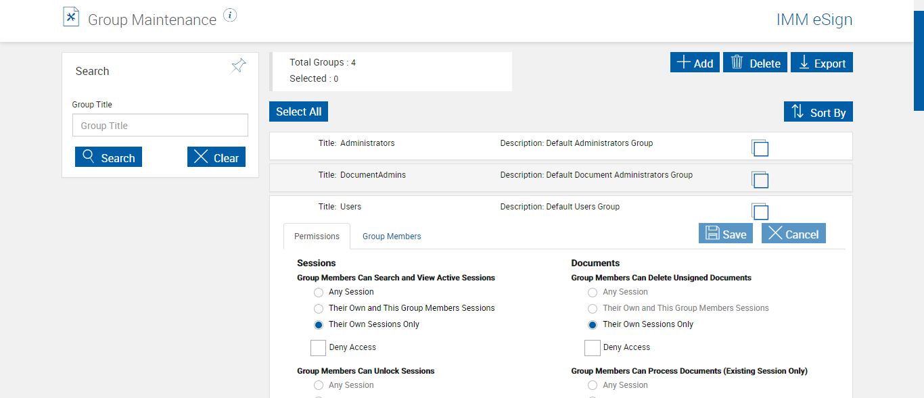Choose Any Session under Search and View Active Sessions
The width and height of the screenshot is (924, 398).
coord(319,293)
